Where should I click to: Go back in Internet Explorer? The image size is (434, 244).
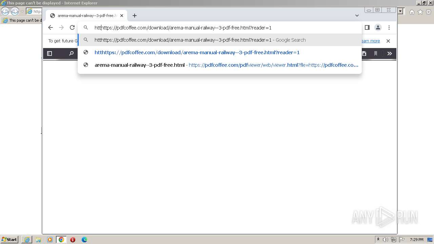5,12
